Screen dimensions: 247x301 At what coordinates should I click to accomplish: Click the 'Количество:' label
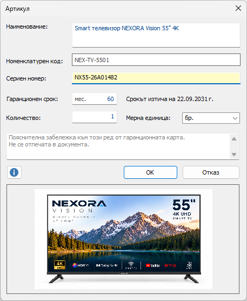[x=23, y=118]
